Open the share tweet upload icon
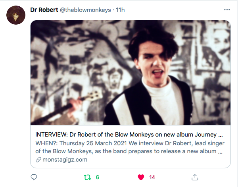238x187 pixels. click(x=195, y=177)
